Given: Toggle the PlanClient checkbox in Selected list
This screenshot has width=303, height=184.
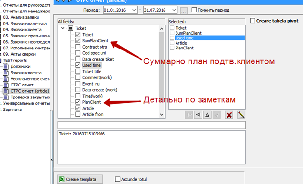Looking at the screenshot, I should (x=172, y=48).
